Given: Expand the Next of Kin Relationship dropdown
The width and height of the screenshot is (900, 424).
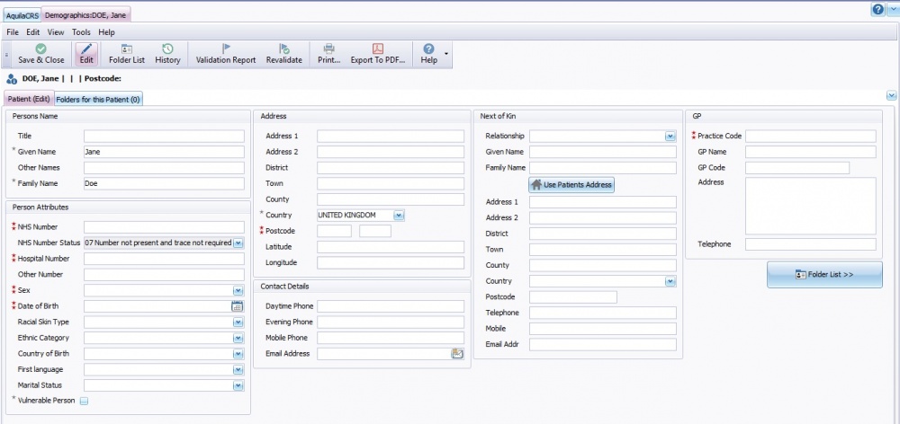Looking at the screenshot, I should [x=670, y=137].
